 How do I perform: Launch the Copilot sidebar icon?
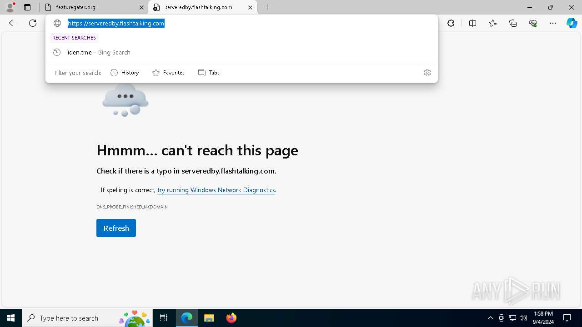click(x=572, y=23)
